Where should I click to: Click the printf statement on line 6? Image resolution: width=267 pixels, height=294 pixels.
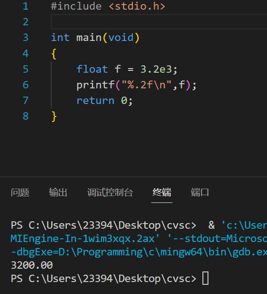136,85
